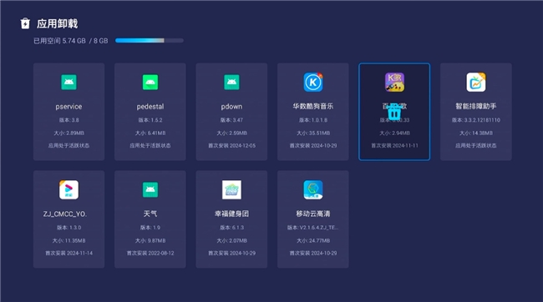The image size is (543, 302).
Task: Select the pservice Android app icon
Action: click(69, 83)
